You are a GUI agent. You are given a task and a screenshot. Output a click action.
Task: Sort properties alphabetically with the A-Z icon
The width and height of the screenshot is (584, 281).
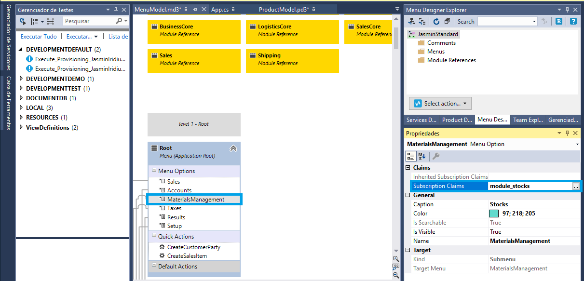(x=422, y=156)
